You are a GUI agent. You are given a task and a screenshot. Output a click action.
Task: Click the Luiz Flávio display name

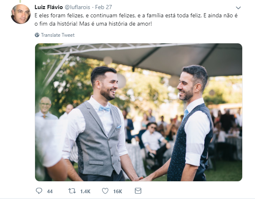[49, 7]
